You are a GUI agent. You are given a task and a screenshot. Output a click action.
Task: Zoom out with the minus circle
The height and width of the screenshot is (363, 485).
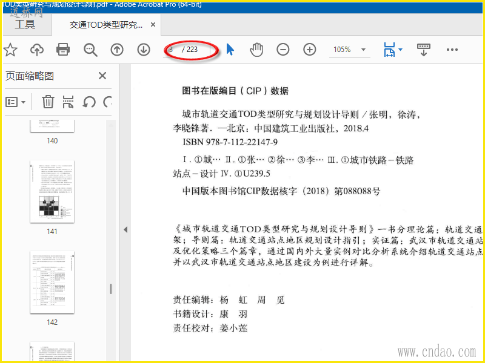(283, 50)
